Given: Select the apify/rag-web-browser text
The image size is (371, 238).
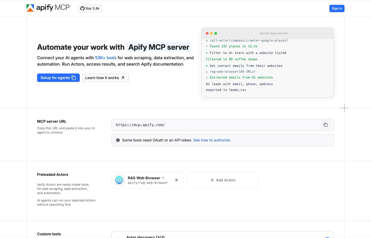Looking at the screenshot, I should [148, 183].
